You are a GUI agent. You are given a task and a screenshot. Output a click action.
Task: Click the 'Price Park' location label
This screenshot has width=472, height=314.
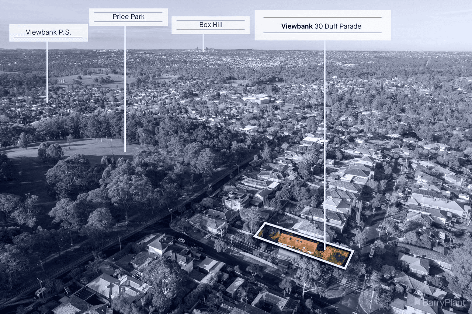(128, 17)
